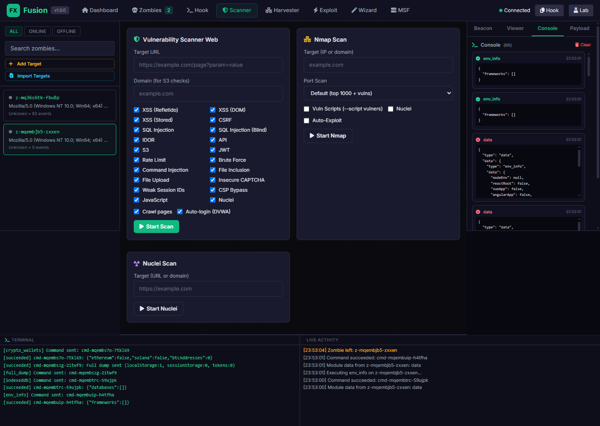Image resolution: width=600 pixels, height=426 pixels.
Task: Click Start Nmap button
Action: pyautogui.click(x=328, y=136)
